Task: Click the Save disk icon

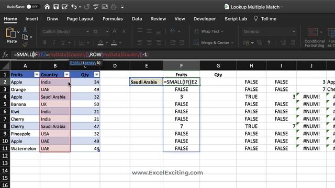Action: coord(56,7)
